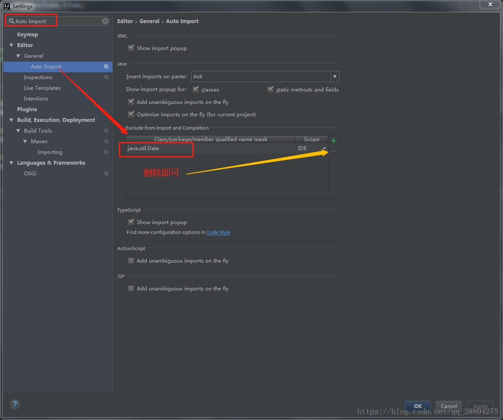Open the Insert imports on paste dropdown
This screenshot has height=420, width=503.
click(x=335, y=77)
